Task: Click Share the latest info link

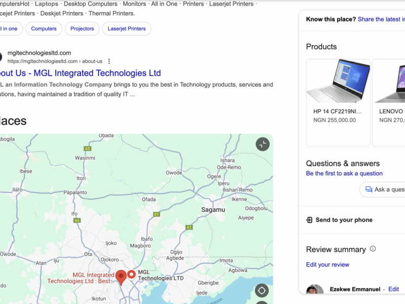Action: click(x=381, y=19)
